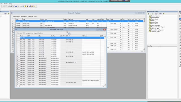This screenshot has width=181, height=102.
Task: Click scroll down arrow in All_Circuits window
Action: click(105, 84)
